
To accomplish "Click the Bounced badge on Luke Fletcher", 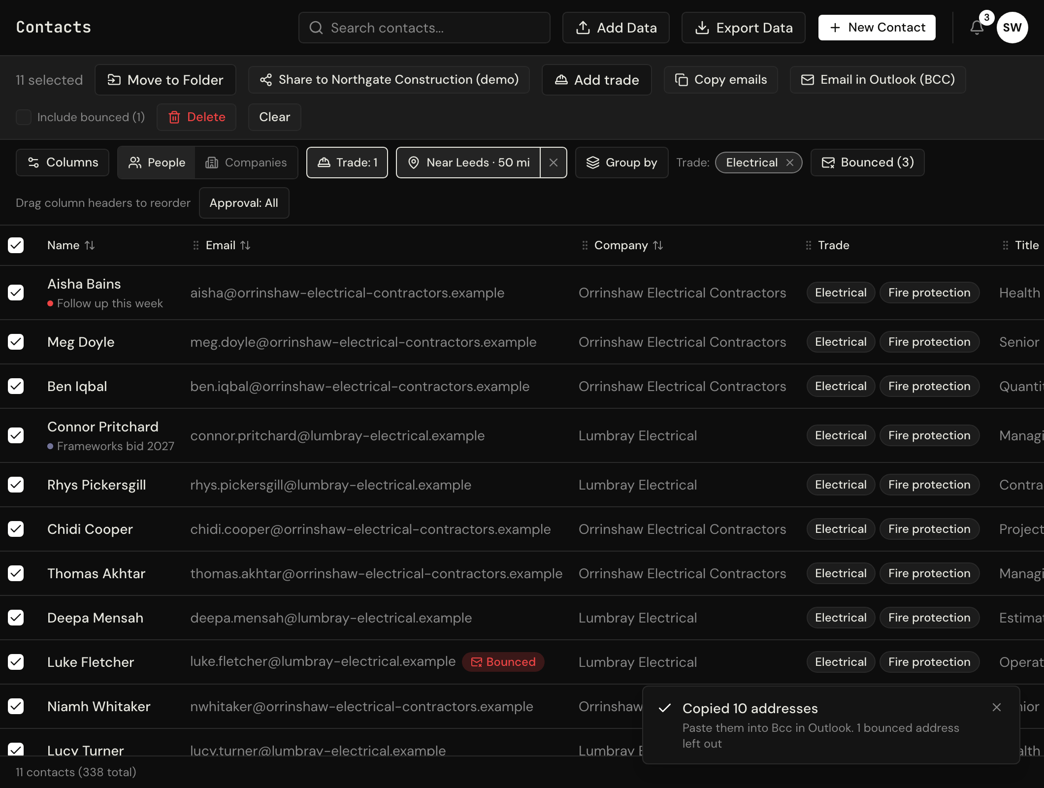I will pyautogui.click(x=503, y=662).
